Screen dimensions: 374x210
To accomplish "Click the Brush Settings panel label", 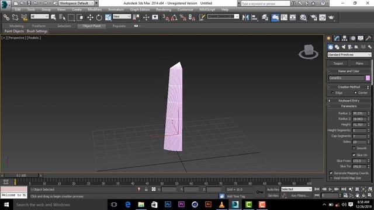I will pos(37,31).
